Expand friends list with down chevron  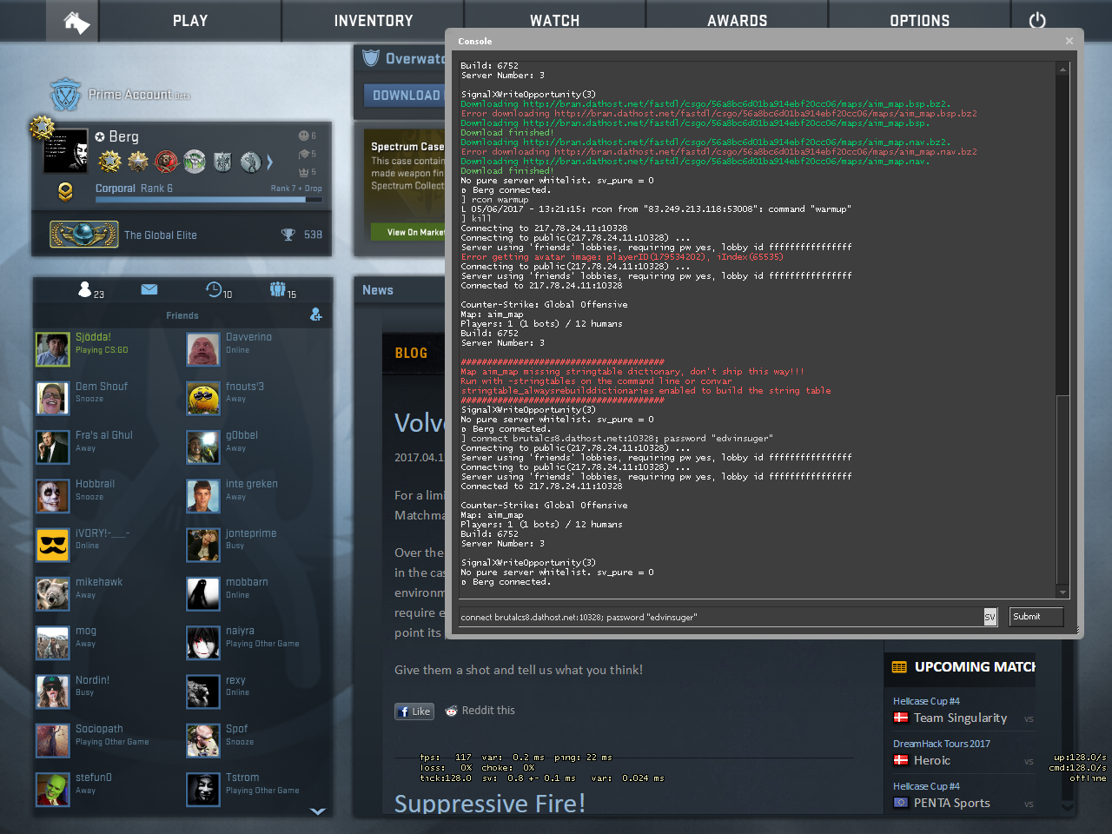[318, 811]
